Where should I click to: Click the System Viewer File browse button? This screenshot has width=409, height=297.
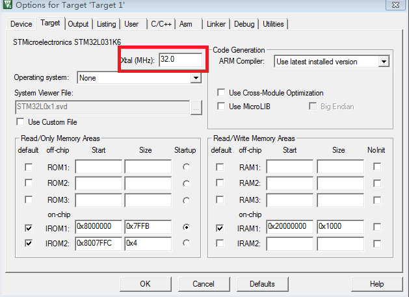click(196, 107)
